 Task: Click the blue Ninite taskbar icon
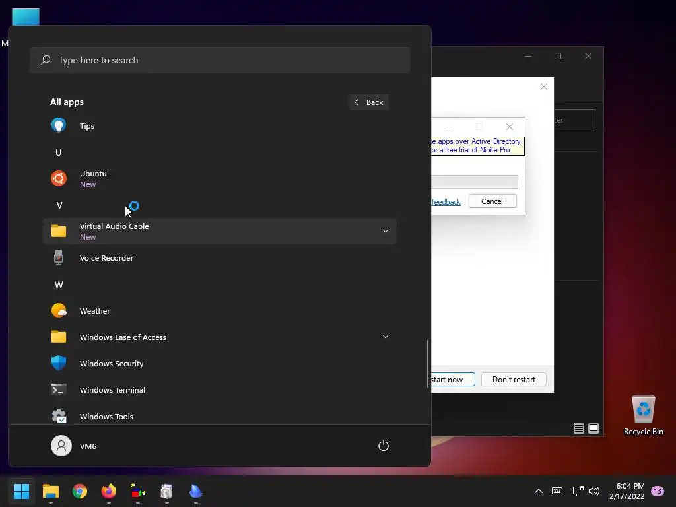(195, 491)
